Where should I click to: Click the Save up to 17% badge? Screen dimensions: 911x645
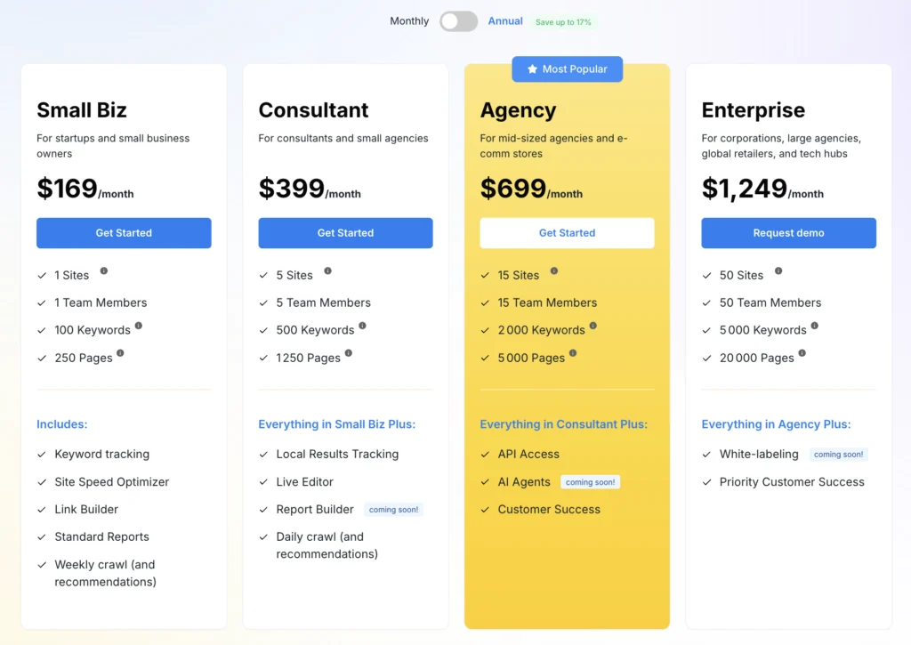tap(563, 22)
